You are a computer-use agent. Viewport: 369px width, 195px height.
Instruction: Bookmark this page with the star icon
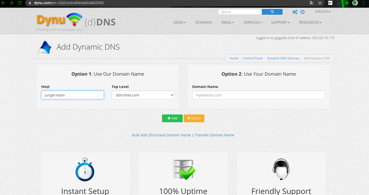click(x=320, y=3)
